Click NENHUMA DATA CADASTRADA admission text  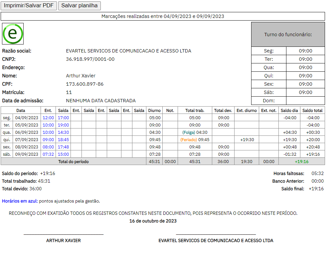[x=101, y=101]
